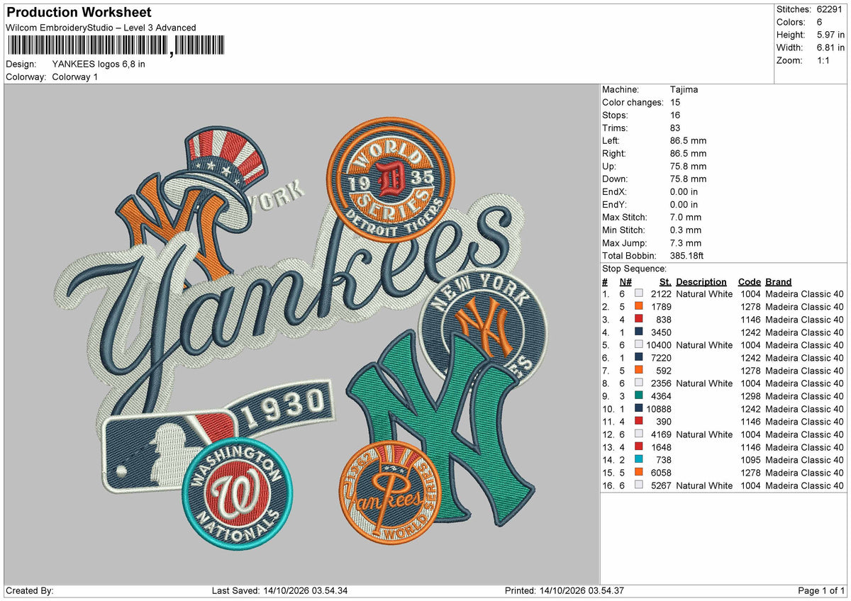Select stitch count 592 in stop 7

pos(664,371)
